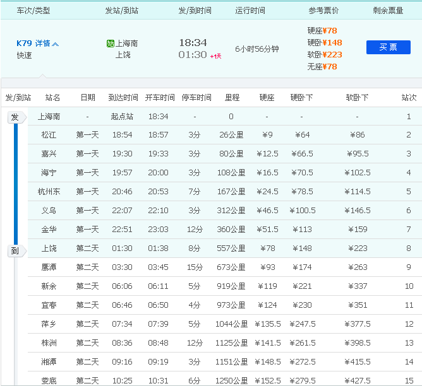Select the 娄底 station name

(x=49, y=380)
